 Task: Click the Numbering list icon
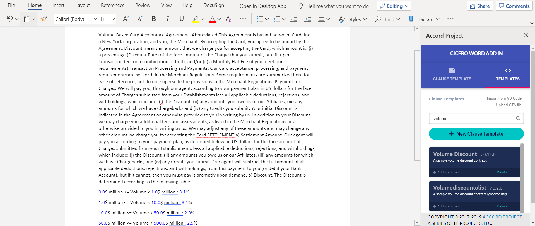277,19
